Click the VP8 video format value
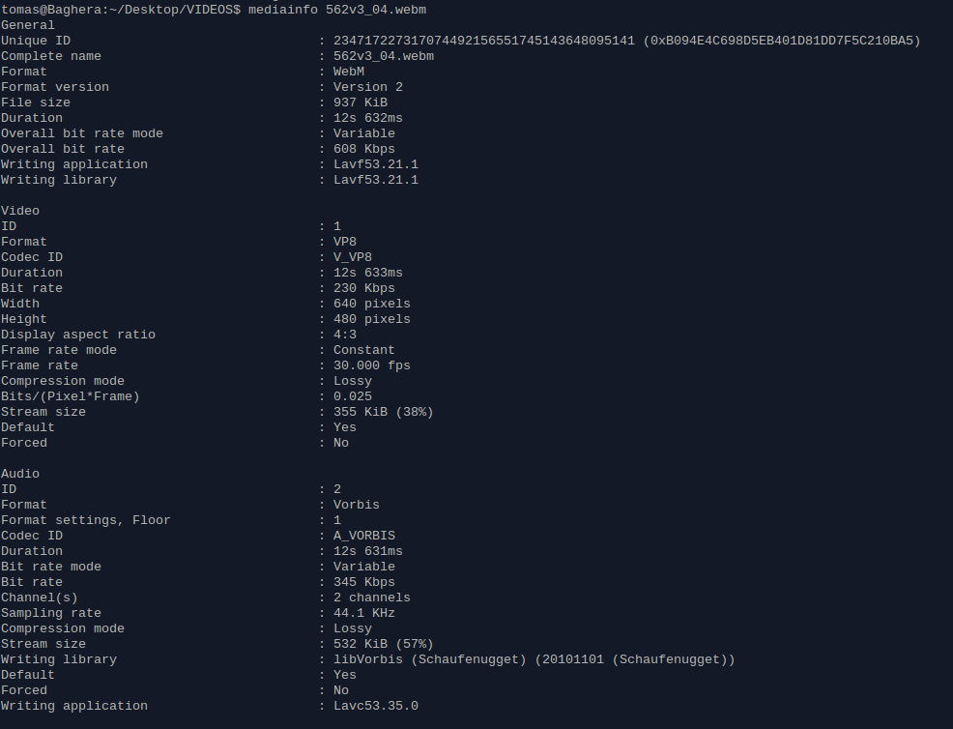Image resolution: width=953 pixels, height=729 pixels. 345,242
